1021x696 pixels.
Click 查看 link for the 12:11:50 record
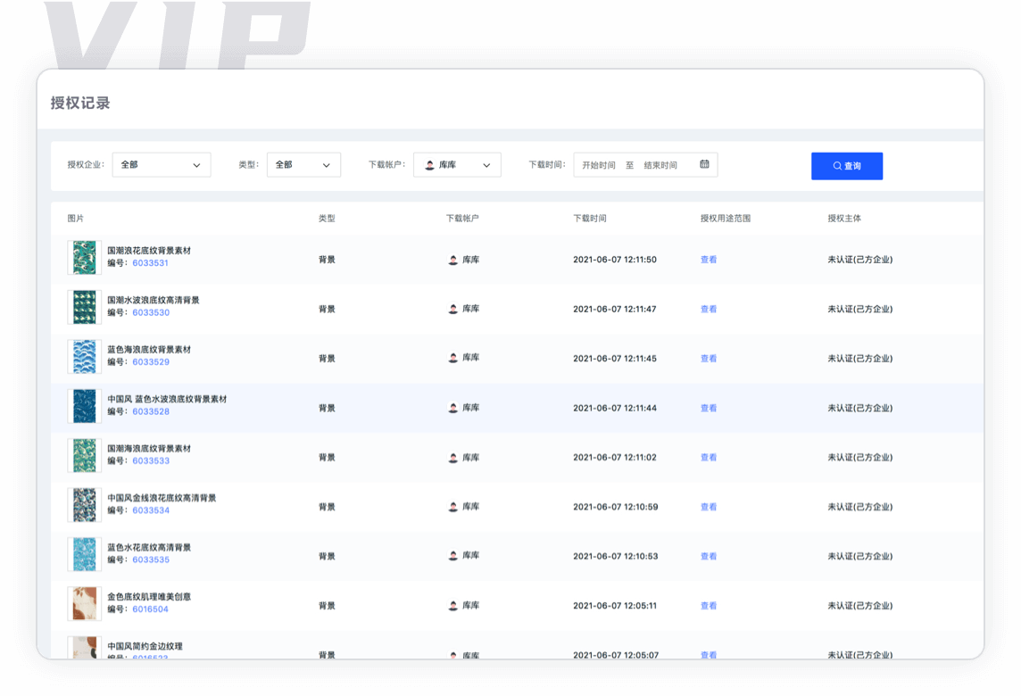(x=709, y=260)
